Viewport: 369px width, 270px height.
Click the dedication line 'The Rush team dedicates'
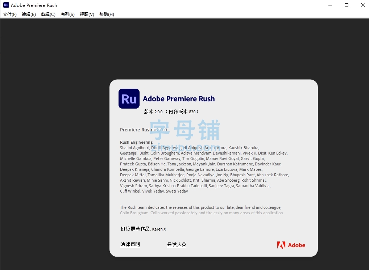pyautogui.click(x=201, y=207)
